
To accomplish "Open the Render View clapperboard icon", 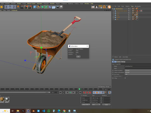I will [x=22, y=7].
